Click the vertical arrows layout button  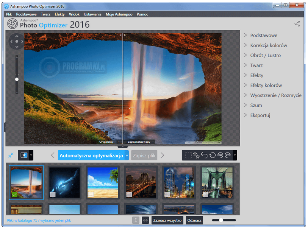point(136,220)
